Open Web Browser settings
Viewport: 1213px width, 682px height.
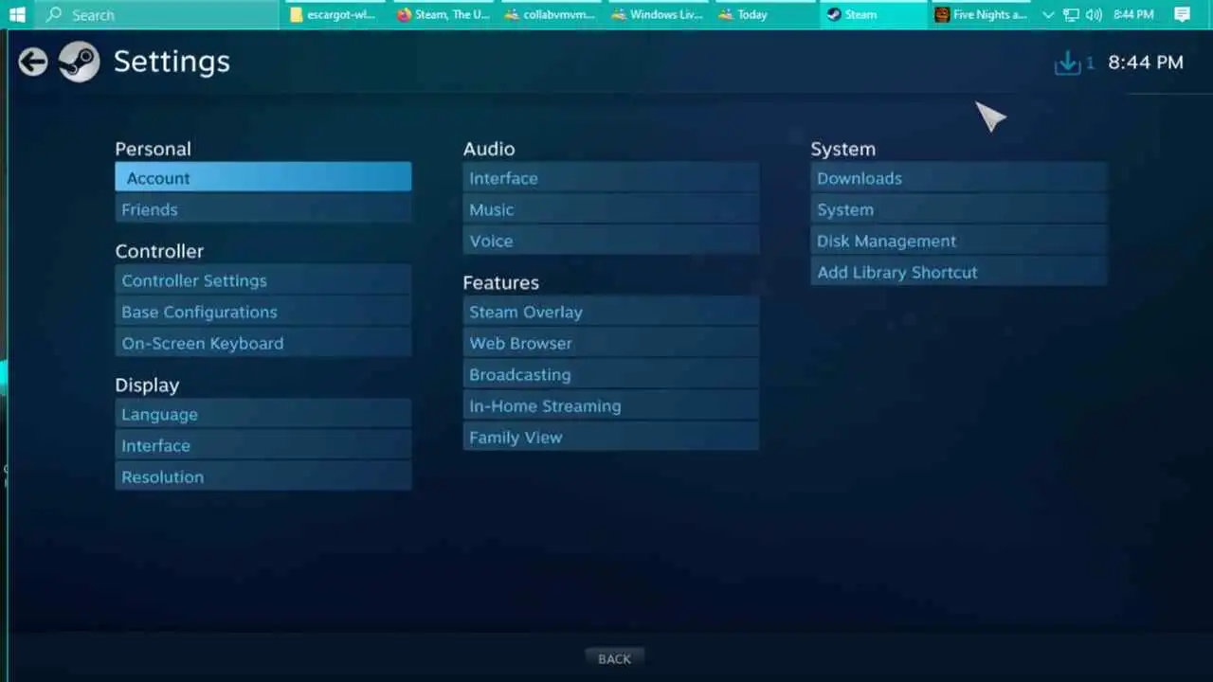coord(611,343)
